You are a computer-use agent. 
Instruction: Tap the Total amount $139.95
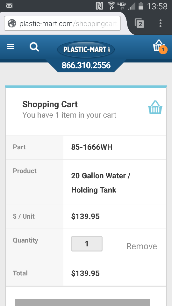coord(85,273)
